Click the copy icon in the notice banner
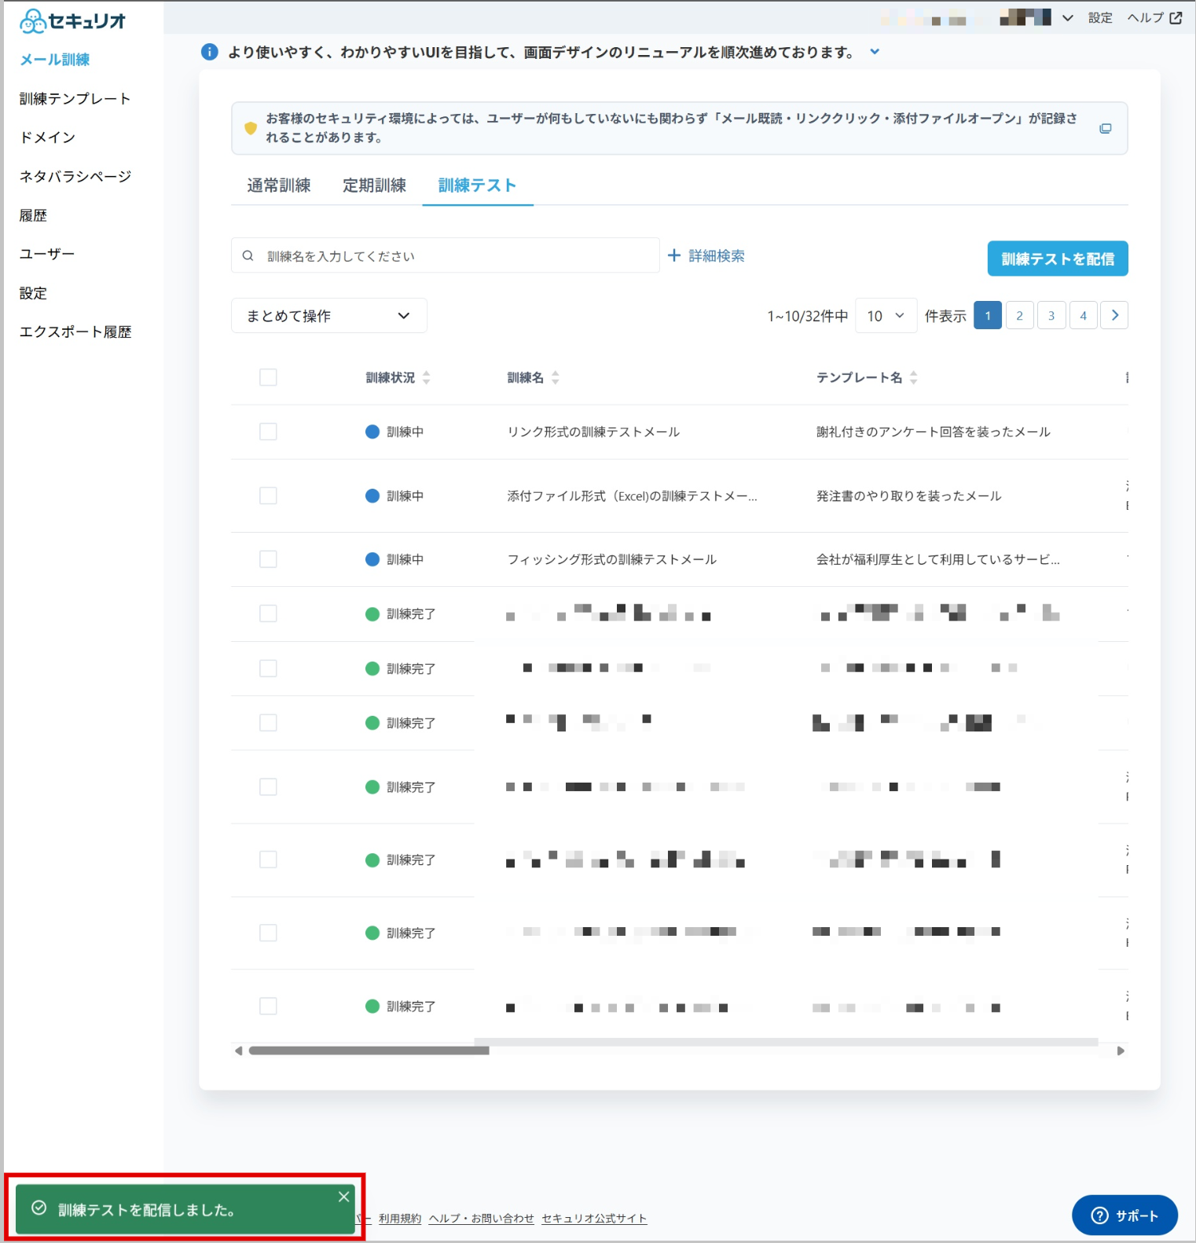Image resolution: width=1196 pixels, height=1243 pixels. 1105,128
